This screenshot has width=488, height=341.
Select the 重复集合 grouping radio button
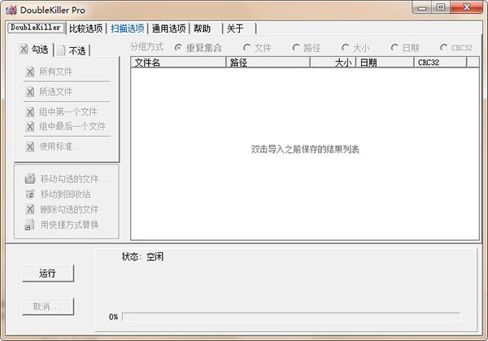[x=179, y=48]
